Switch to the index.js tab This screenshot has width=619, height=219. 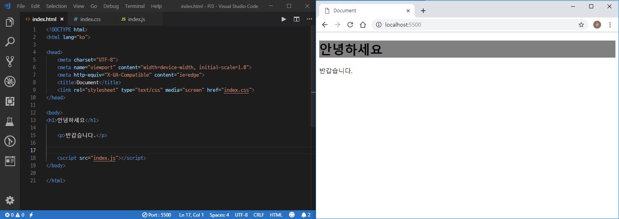[139, 19]
